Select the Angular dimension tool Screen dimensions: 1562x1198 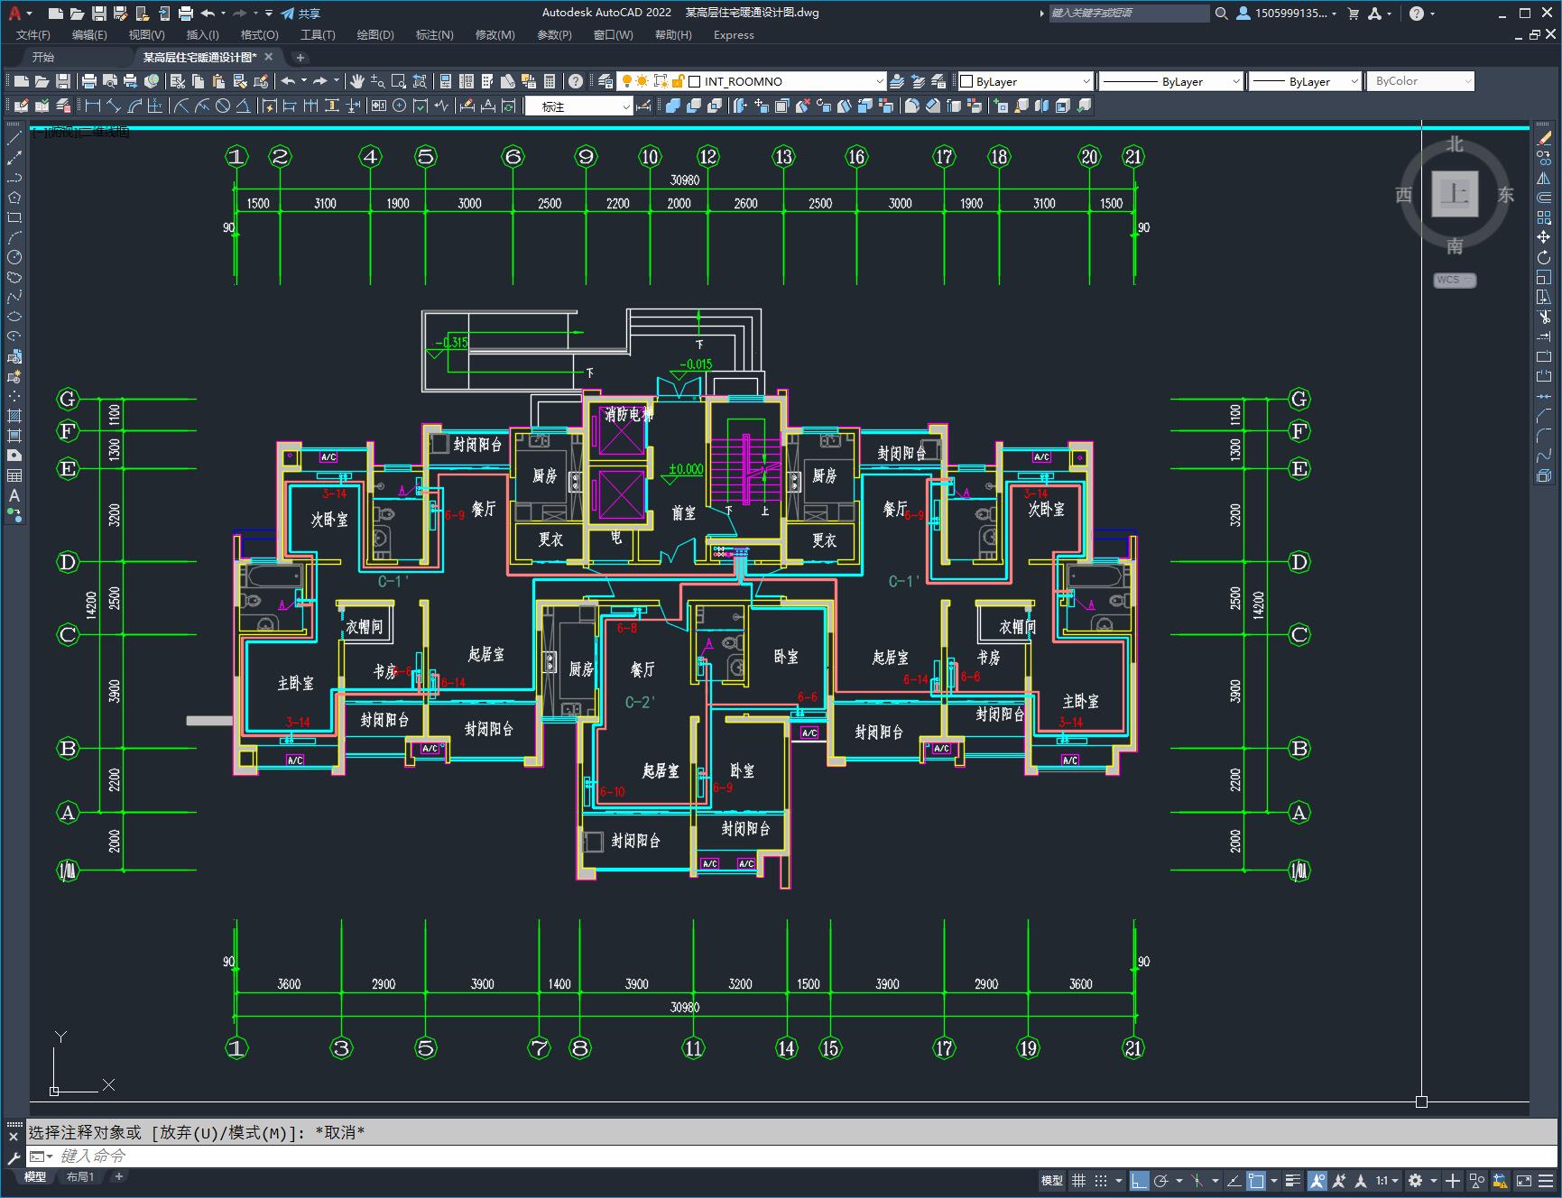point(244,106)
